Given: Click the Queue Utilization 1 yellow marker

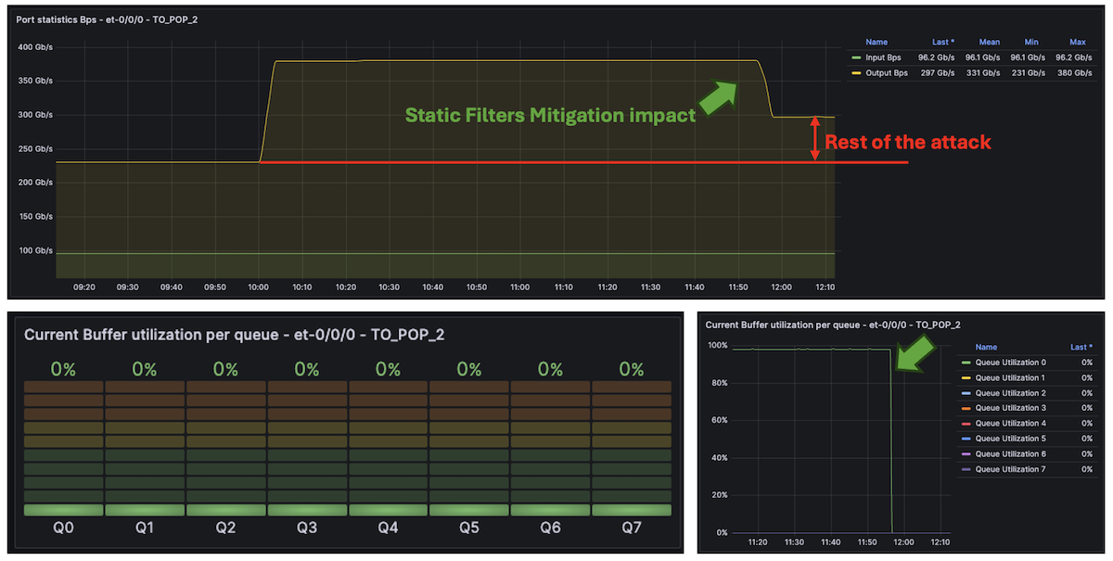Looking at the screenshot, I should [967, 377].
